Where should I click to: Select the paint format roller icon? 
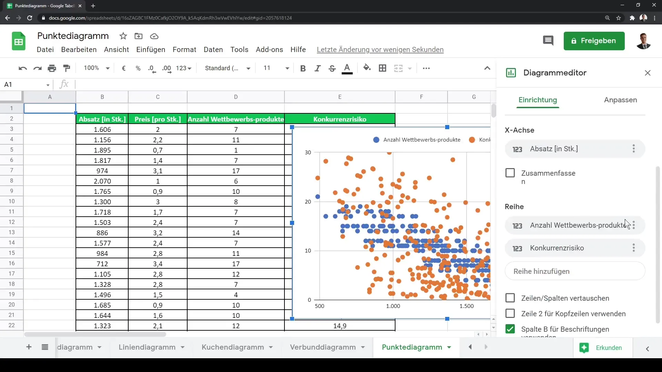click(67, 68)
